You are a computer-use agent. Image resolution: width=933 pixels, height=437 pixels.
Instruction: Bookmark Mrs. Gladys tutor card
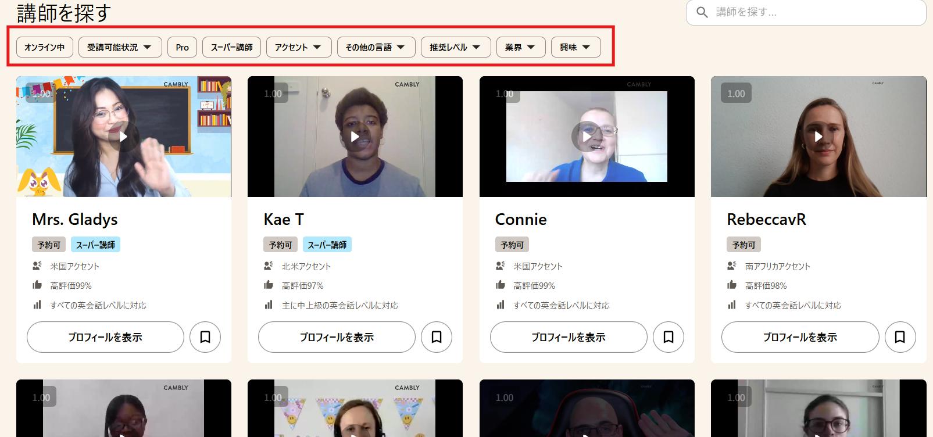point(205,337)
